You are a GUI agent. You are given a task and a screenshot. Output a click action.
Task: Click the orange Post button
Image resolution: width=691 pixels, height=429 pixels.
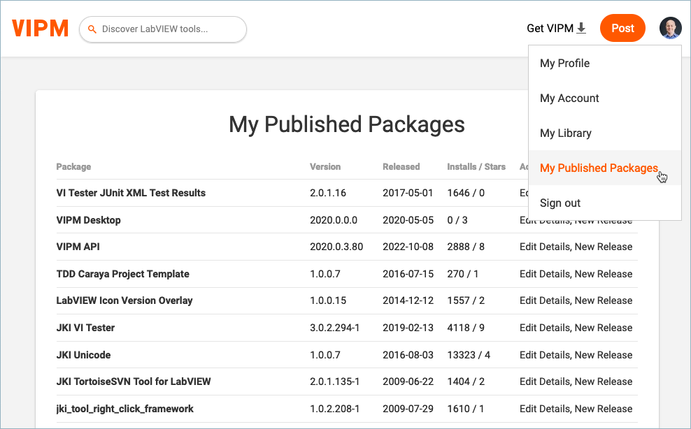pyautogui.click(x=622, y=28)
